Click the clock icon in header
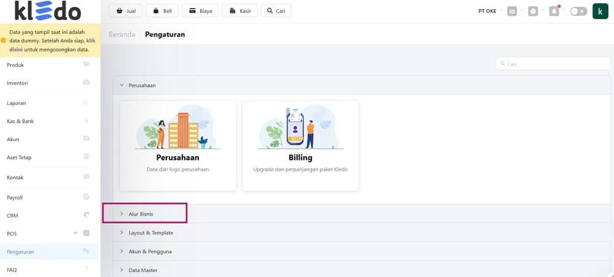This screenshot has width=614, height=277. [533, 11]
